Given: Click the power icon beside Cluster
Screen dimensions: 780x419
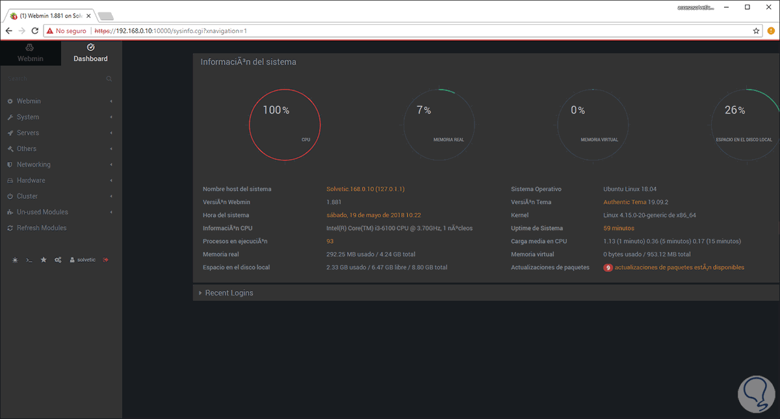Looking at the screenshot, I should [10, 196].
